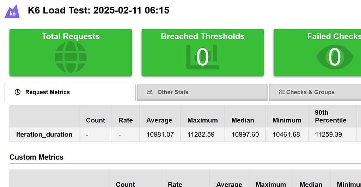
Task: Click the clock icon on Request Metrics tab
Action: 18,92
